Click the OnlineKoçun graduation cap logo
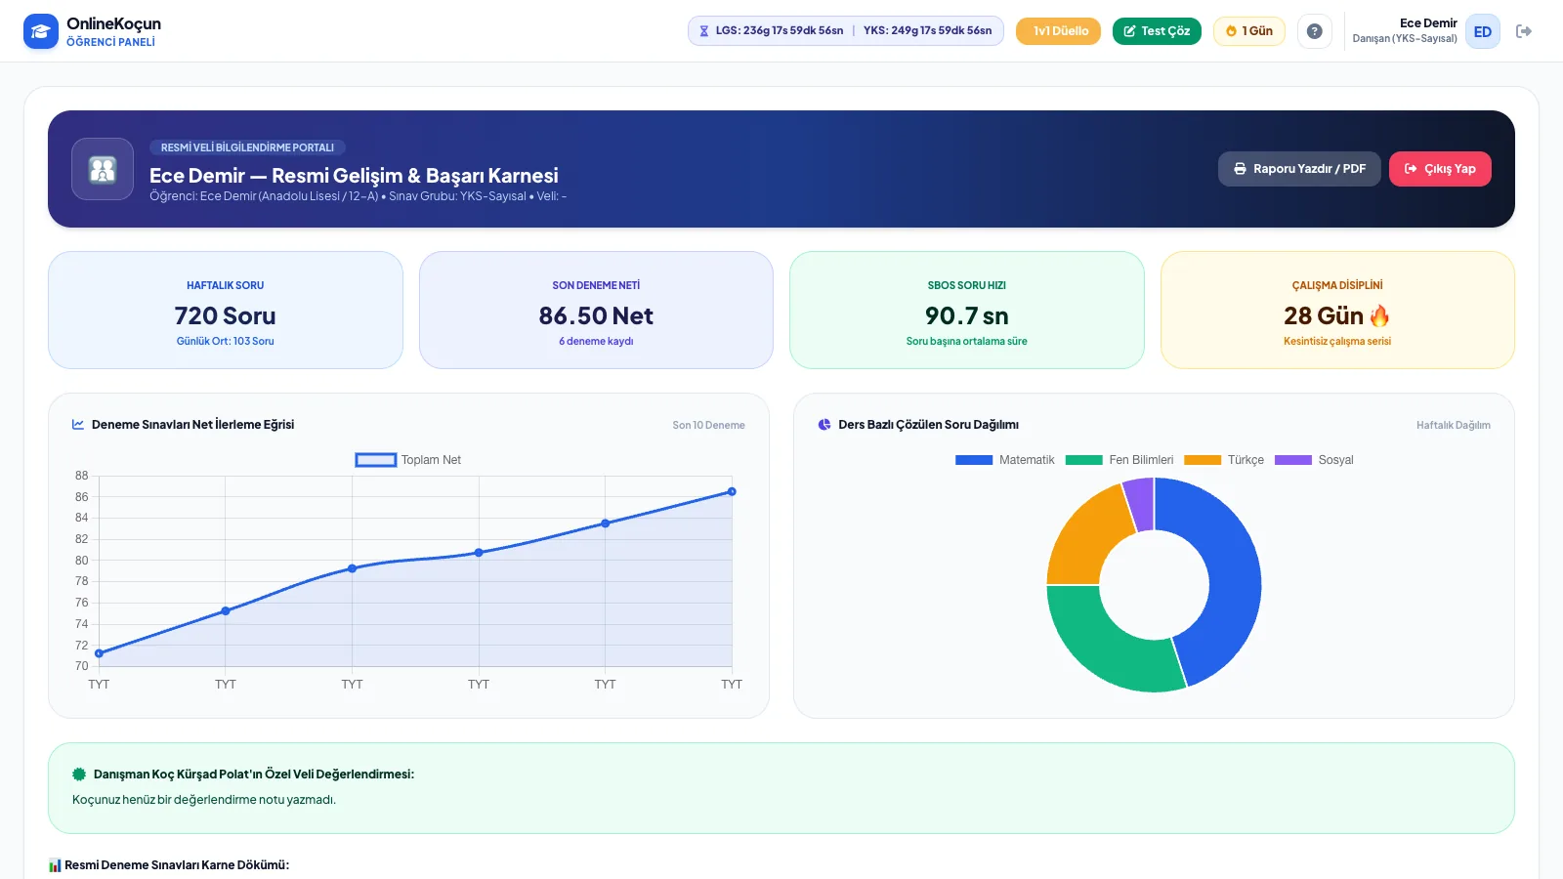This screenshot has width=1563, height=879. (41, 31)
